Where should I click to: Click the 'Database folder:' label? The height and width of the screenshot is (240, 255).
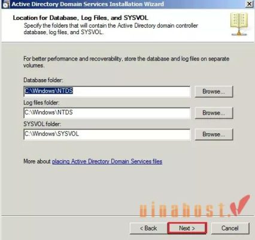pos(43,80)
